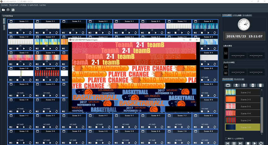Click the [S] spot playback button
This screenshot has height=145, width=268.
coord(226,53)
